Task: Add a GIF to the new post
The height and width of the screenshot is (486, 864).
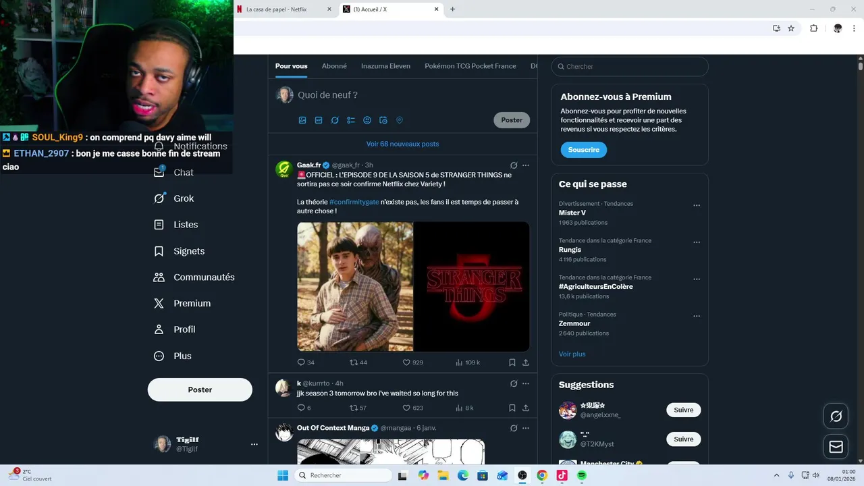Action: click(319, 120)
